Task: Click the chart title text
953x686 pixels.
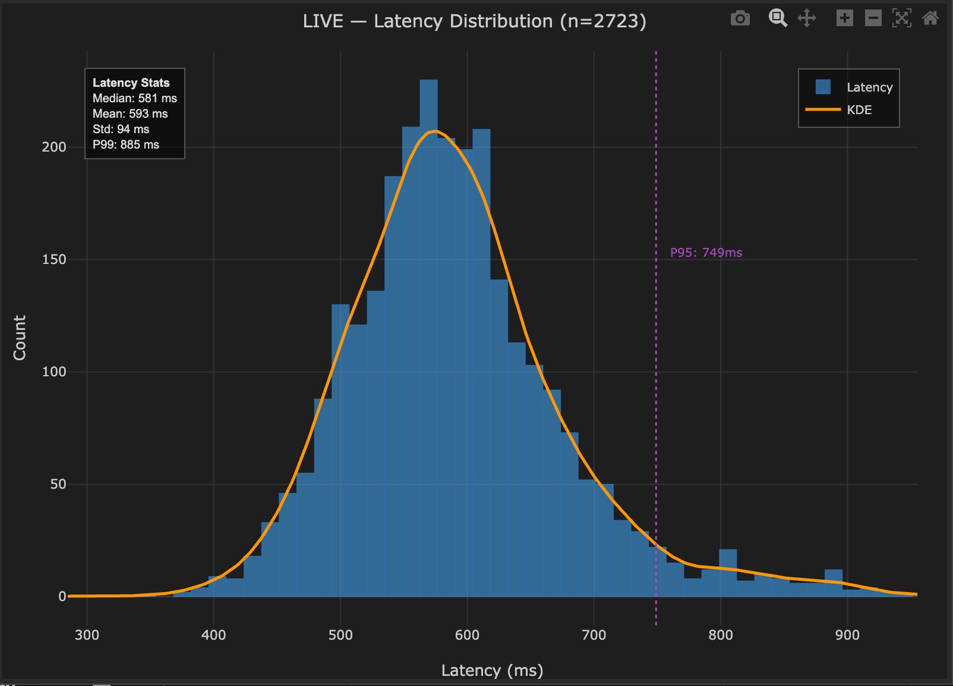Action: pos(475,21)
